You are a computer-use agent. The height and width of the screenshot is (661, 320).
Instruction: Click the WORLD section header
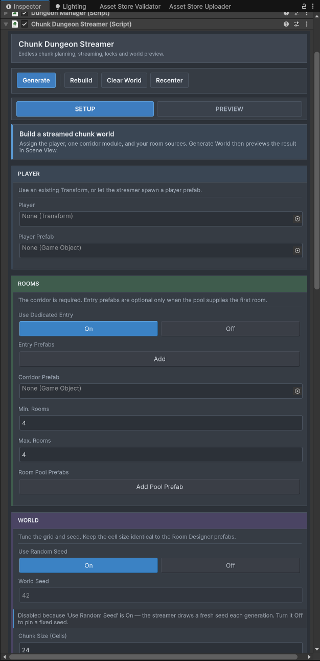(159, 520)
